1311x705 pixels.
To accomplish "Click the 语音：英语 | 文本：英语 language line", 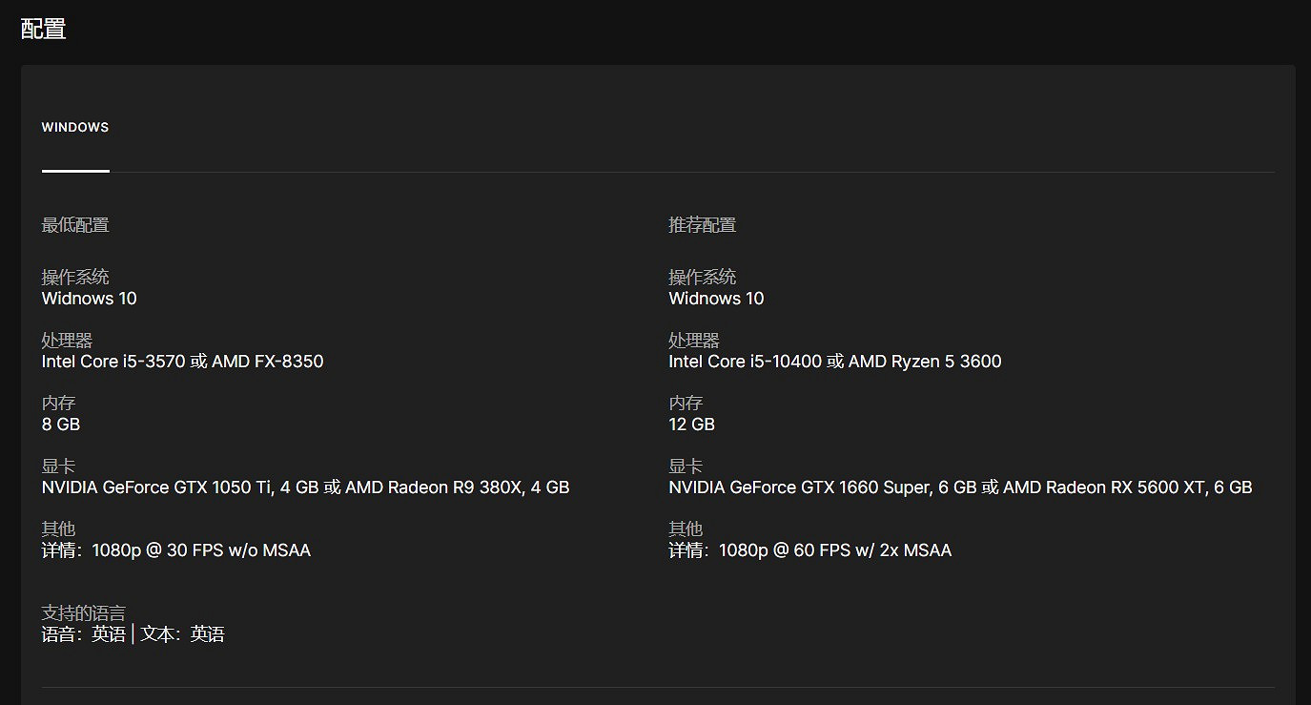I will 133,634.
